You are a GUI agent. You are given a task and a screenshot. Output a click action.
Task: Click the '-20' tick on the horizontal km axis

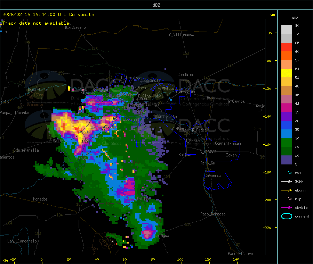pos(13,259)
